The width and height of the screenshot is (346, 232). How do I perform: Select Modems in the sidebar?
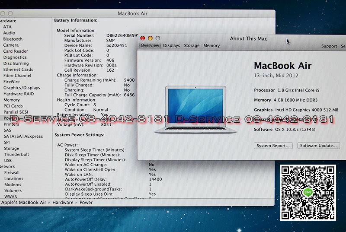pyautogui.click(x=13, y=184)
